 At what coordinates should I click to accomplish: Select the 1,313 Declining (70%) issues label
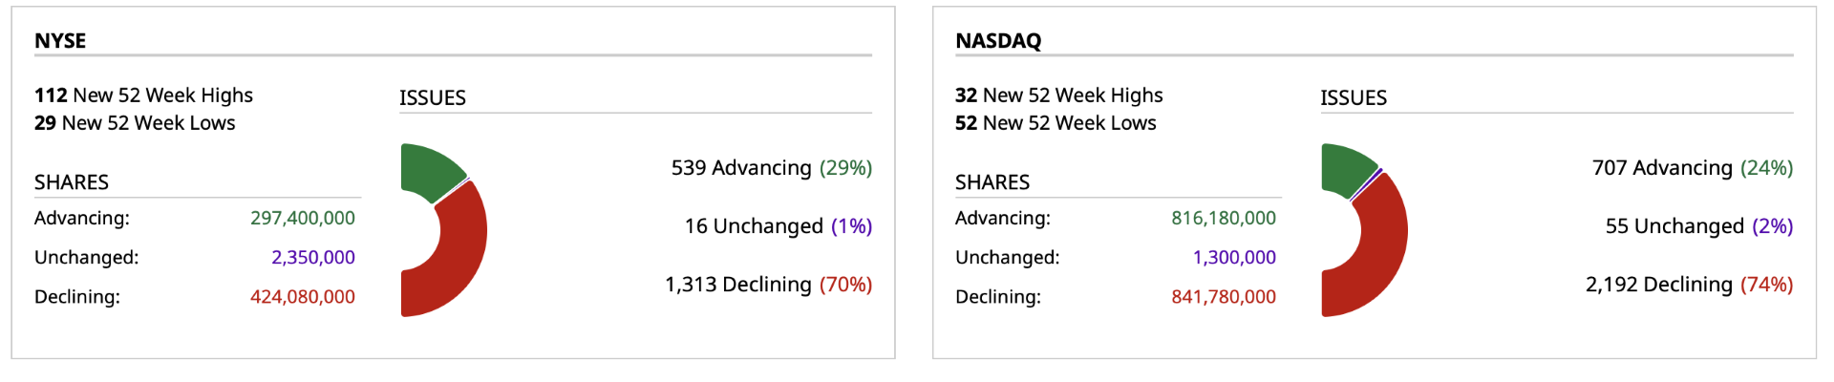coord(768,285)
